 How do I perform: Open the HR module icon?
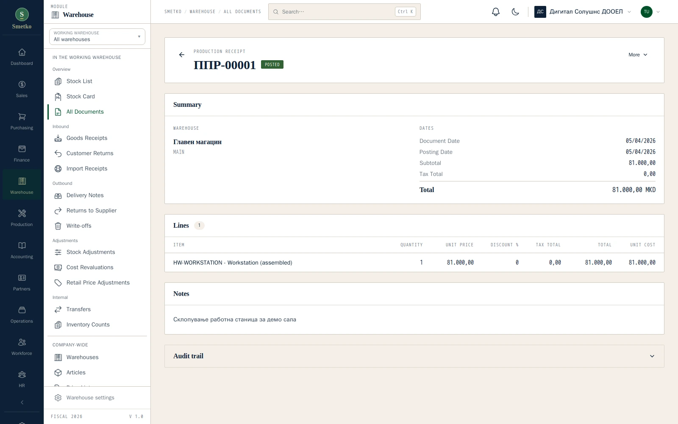(22, 374)
